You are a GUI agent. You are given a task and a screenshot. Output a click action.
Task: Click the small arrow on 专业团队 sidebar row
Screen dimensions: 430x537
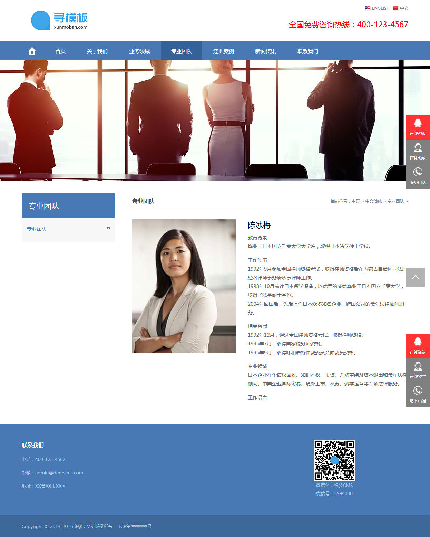point(108,228)
